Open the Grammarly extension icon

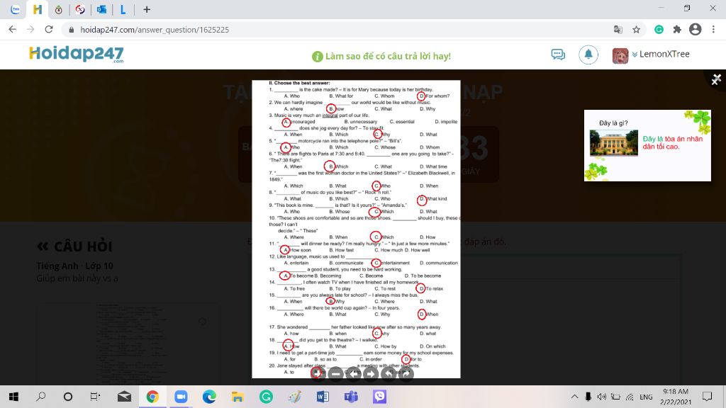[x=659, y=30]
